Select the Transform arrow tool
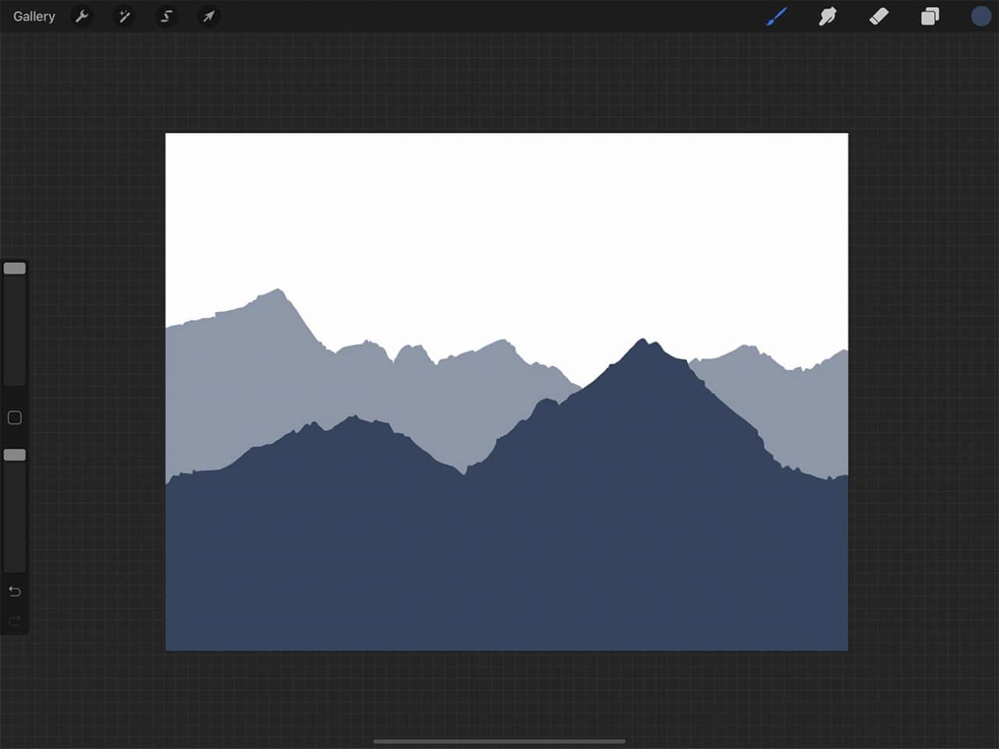This screenshot has width=999, height=749. coord(208,16)
